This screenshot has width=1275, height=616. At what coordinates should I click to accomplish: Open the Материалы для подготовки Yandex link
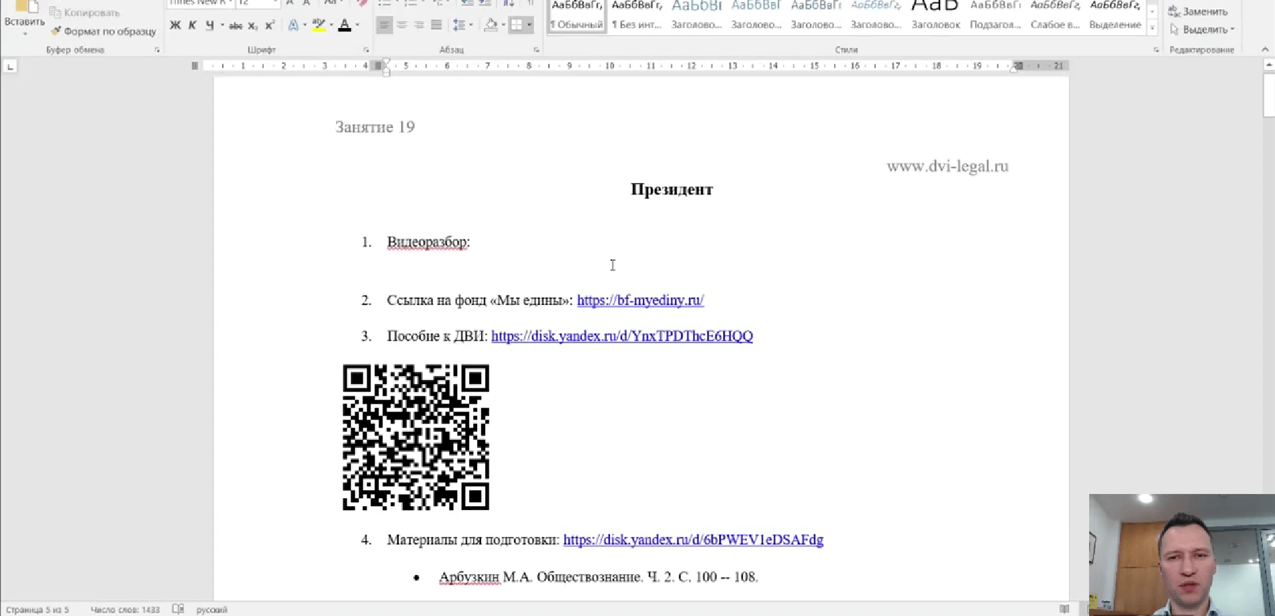tap(693, 540)
